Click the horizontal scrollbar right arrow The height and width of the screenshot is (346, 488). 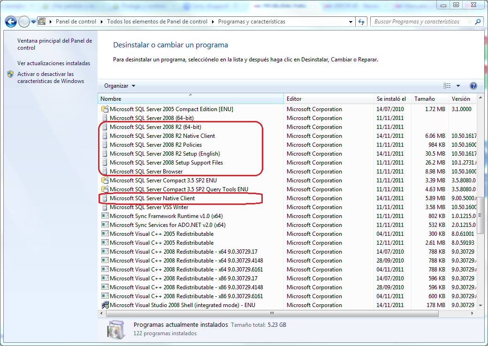473,313
